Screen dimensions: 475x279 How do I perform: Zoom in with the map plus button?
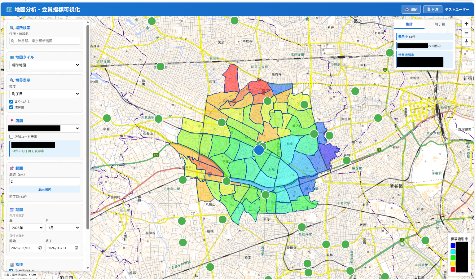coord(466,24)
